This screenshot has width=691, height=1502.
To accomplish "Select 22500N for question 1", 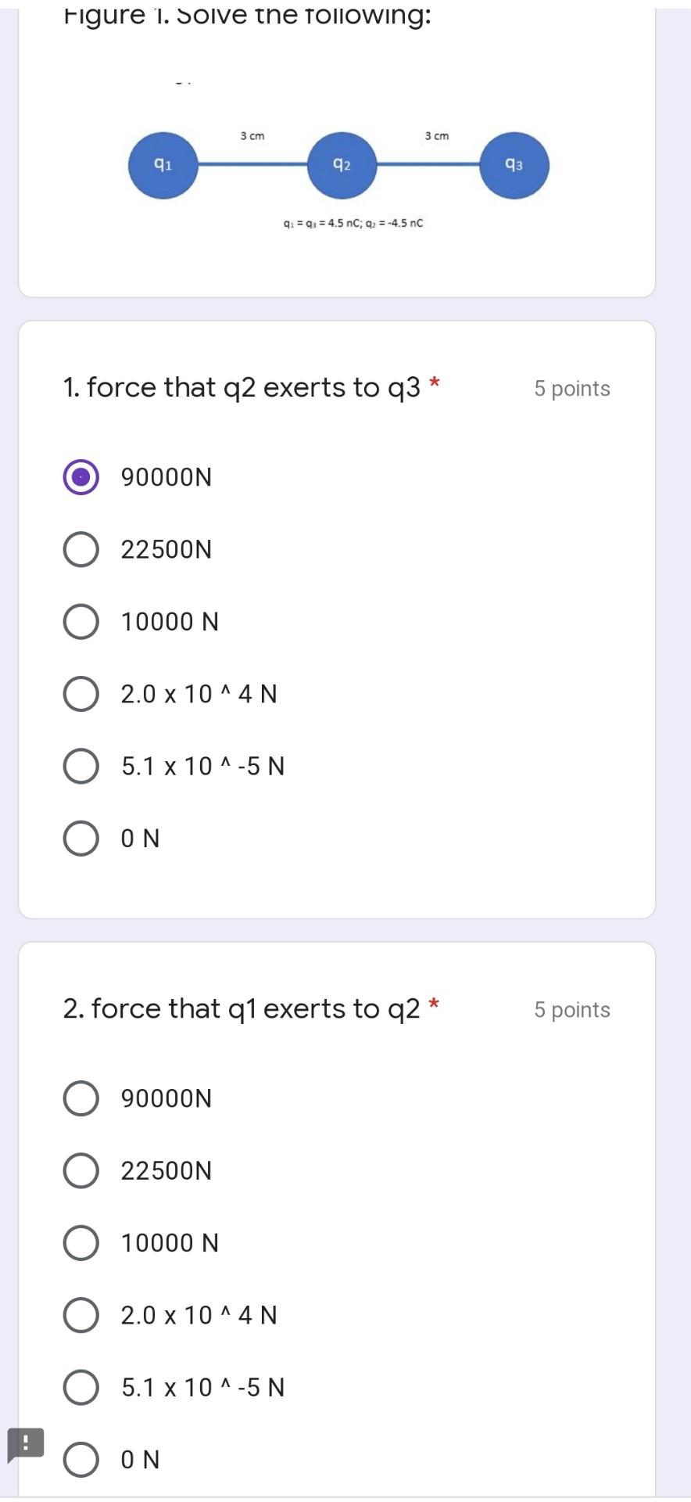I will (80, 548).
